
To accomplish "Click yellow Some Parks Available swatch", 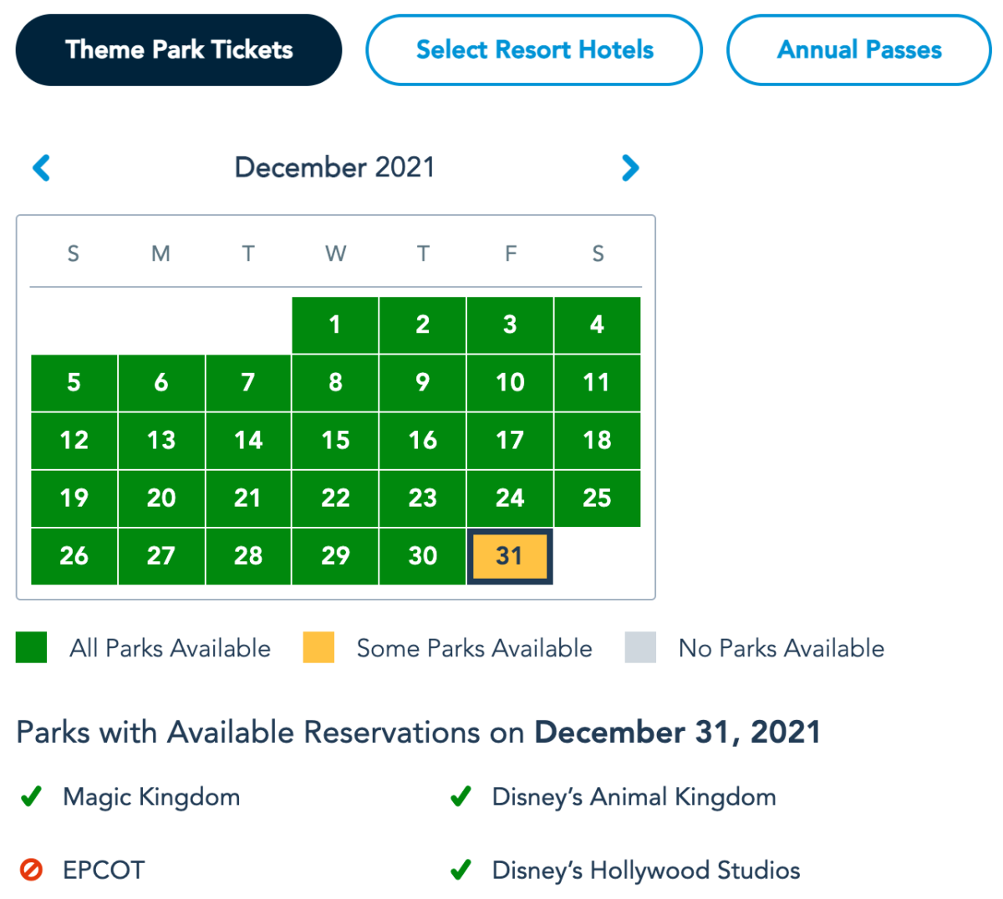I will pos(318,648).
